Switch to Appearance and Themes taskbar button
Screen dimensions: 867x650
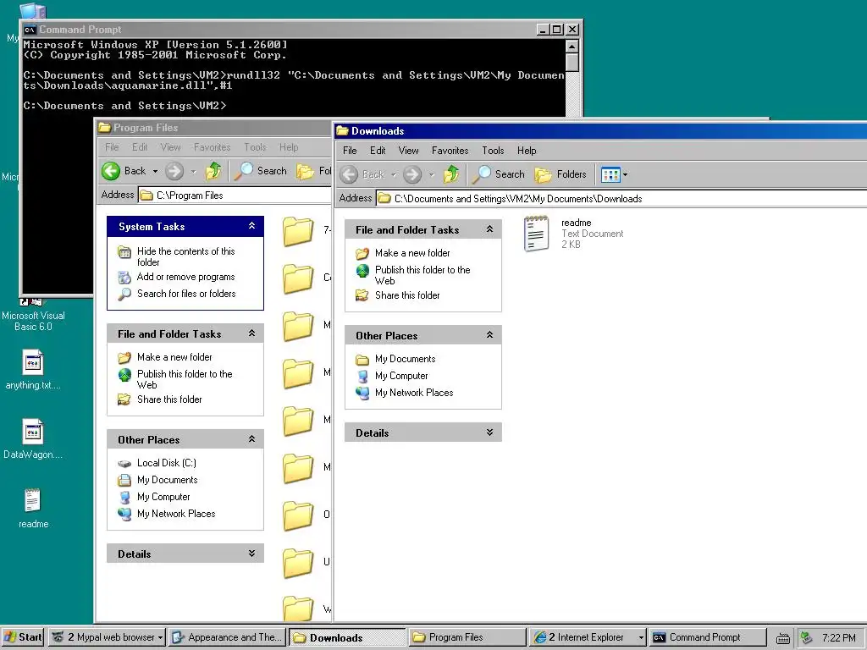point(227,637)
